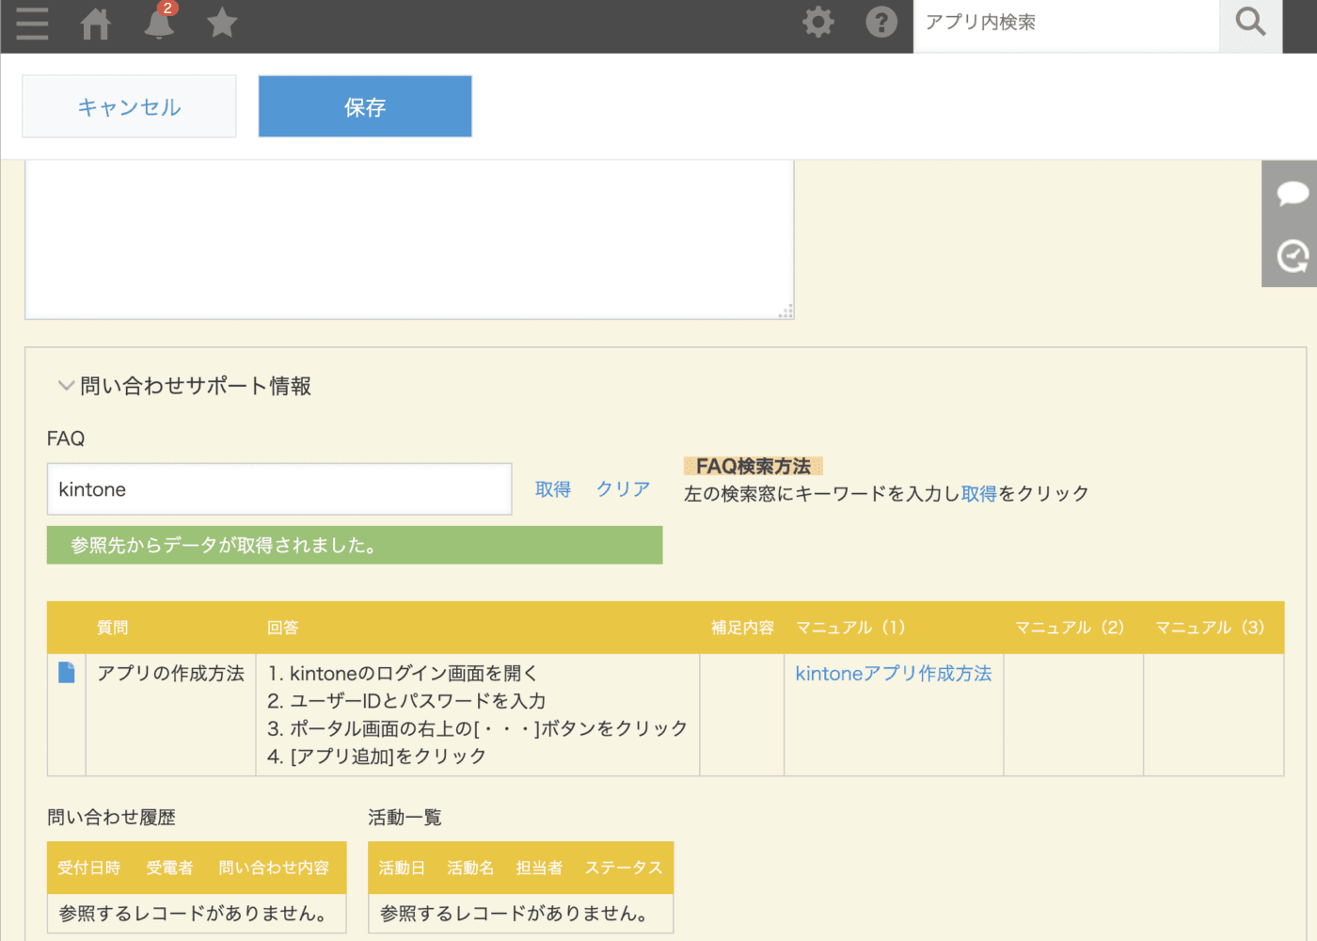Click the キャンセル button
Viewport: 1317px width, 941px height.
tap(129, 106)
